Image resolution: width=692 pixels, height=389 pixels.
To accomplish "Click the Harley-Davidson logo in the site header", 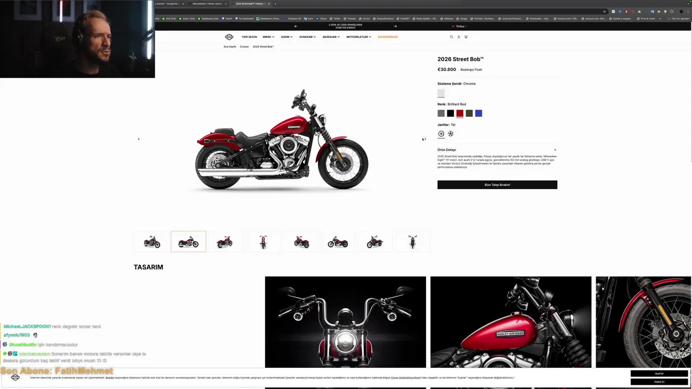I will 229,37.
